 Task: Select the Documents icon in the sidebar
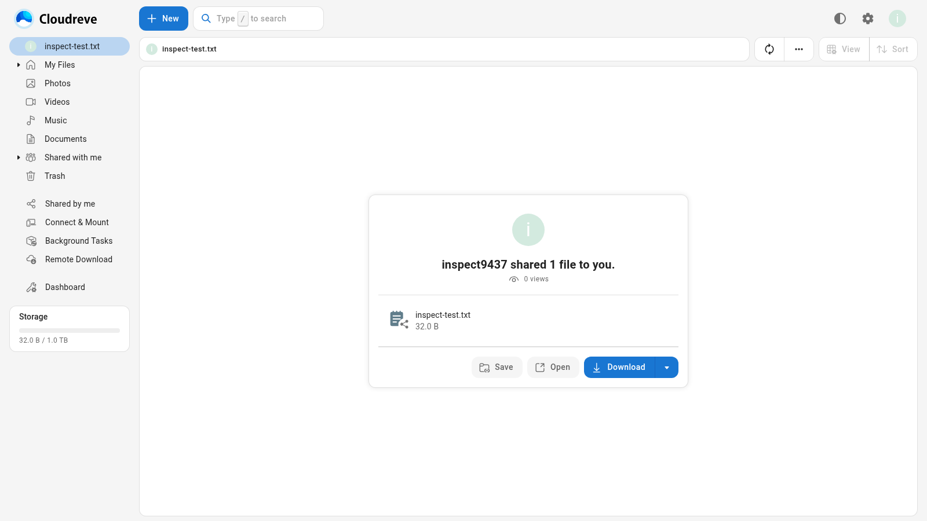pos(31,139)
